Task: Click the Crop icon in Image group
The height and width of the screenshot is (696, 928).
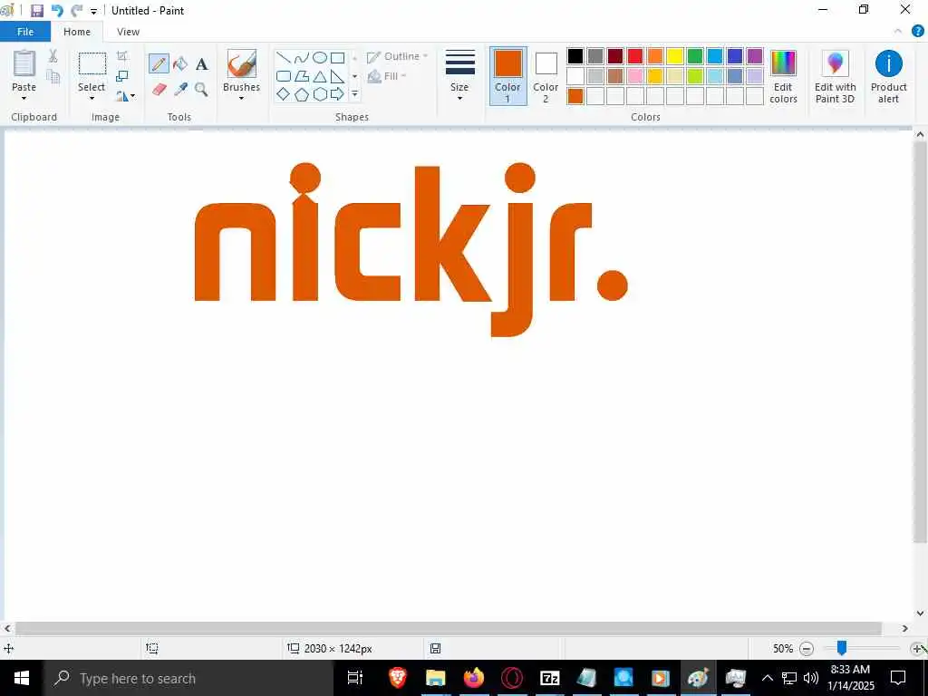Action: (x=122, y=56)
